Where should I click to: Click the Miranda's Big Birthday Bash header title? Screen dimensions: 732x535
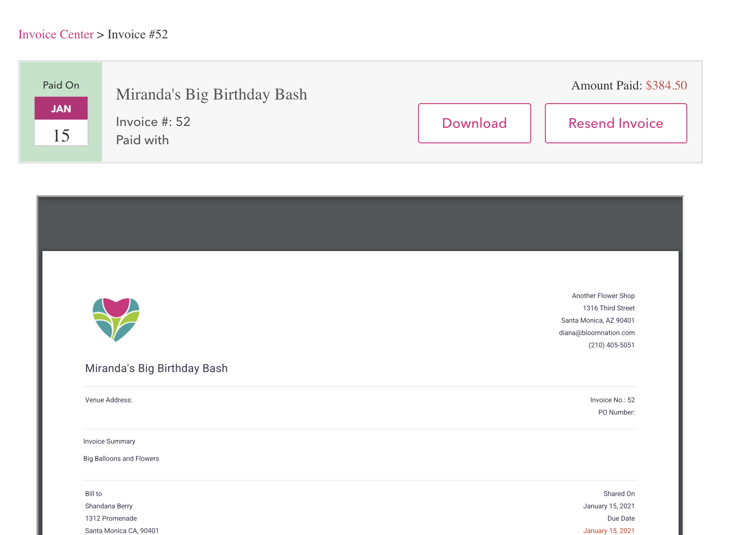click(211, 94)
